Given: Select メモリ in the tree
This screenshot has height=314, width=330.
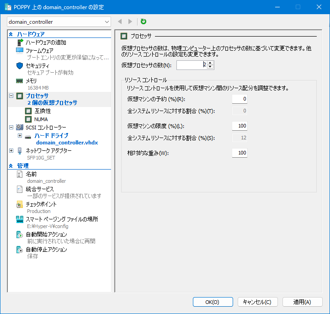Looking at the screenshot, I should pyautogui.click(x=31, y=81).
